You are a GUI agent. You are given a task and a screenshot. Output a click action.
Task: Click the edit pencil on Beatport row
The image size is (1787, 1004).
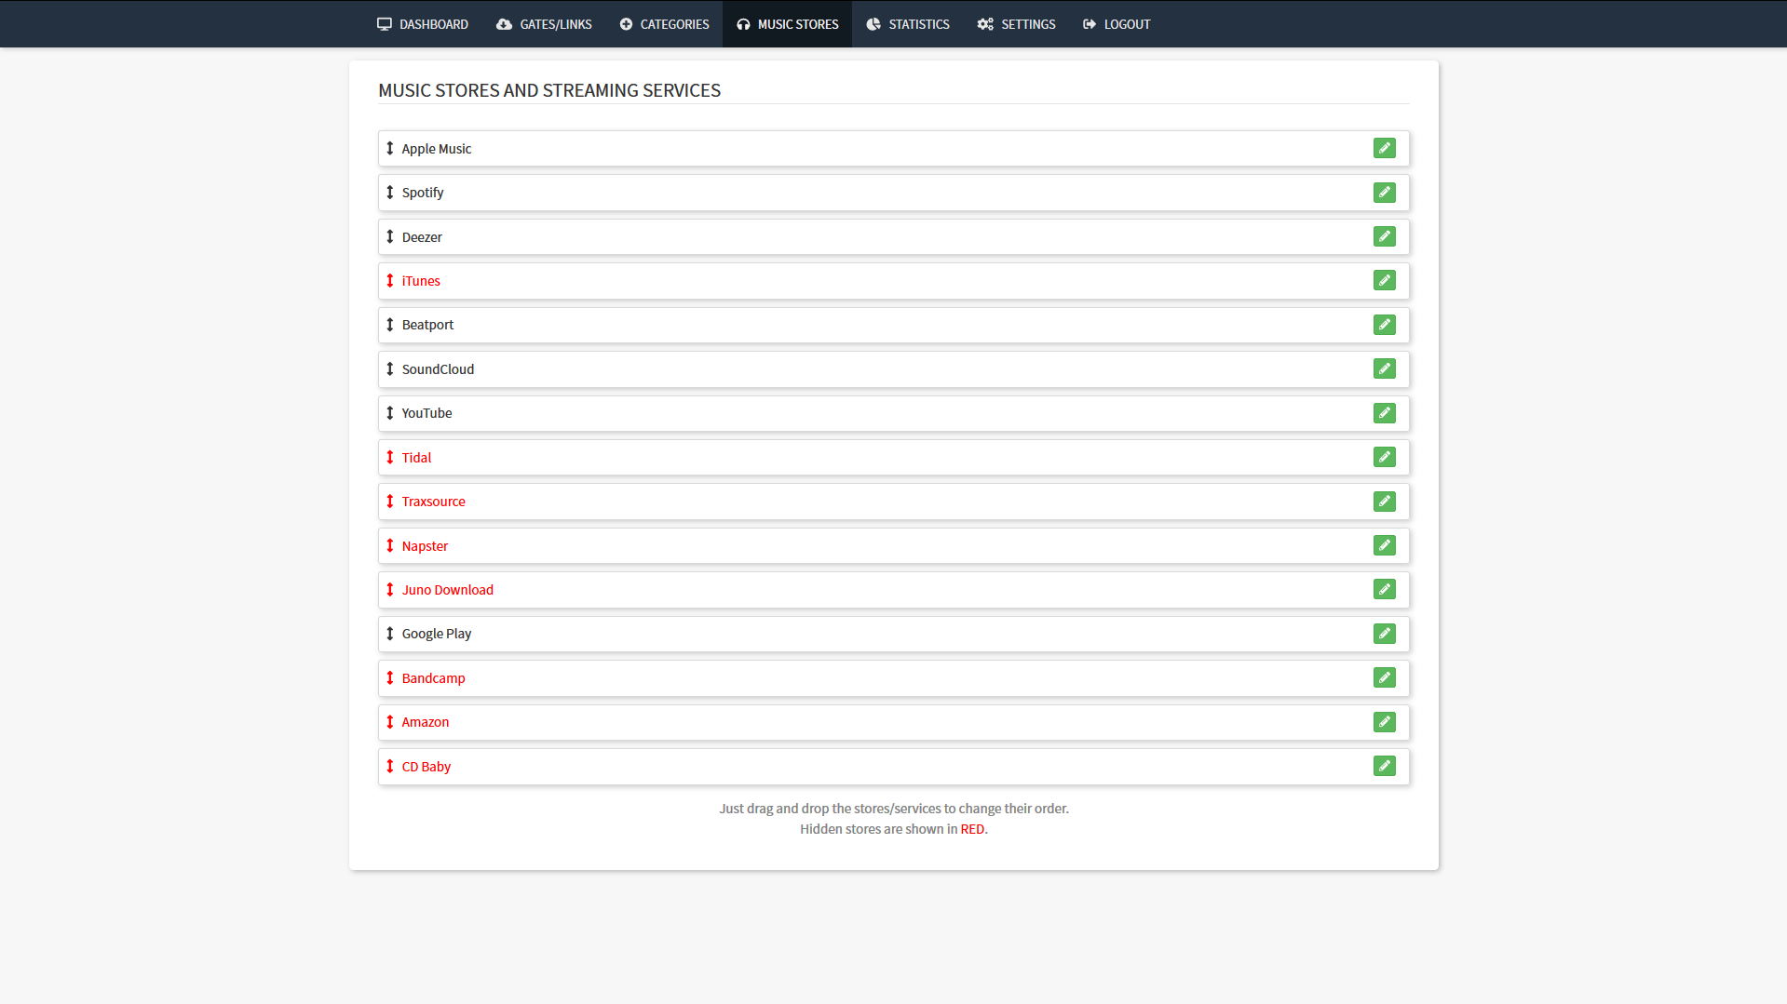coord(1384,325)
